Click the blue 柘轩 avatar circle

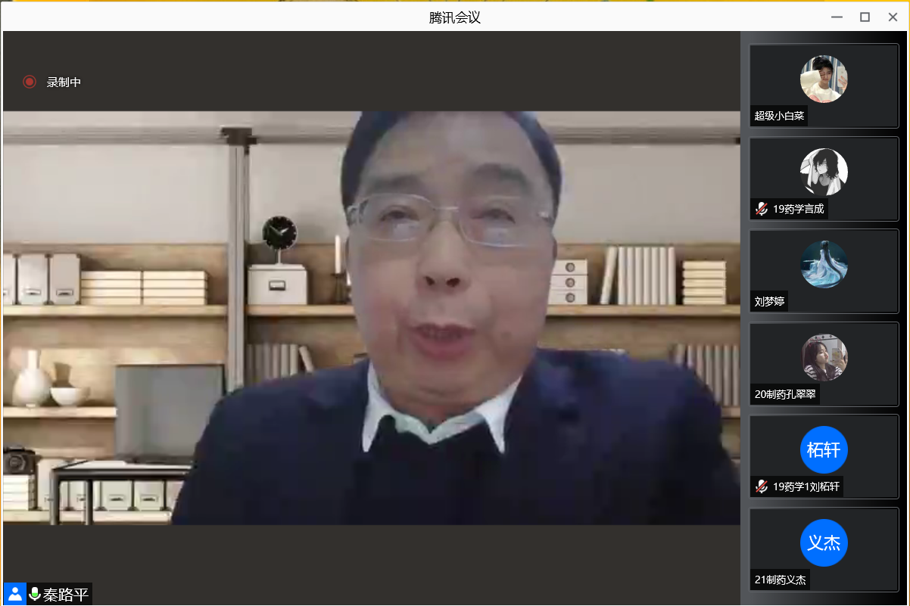(x=824, y=449)
